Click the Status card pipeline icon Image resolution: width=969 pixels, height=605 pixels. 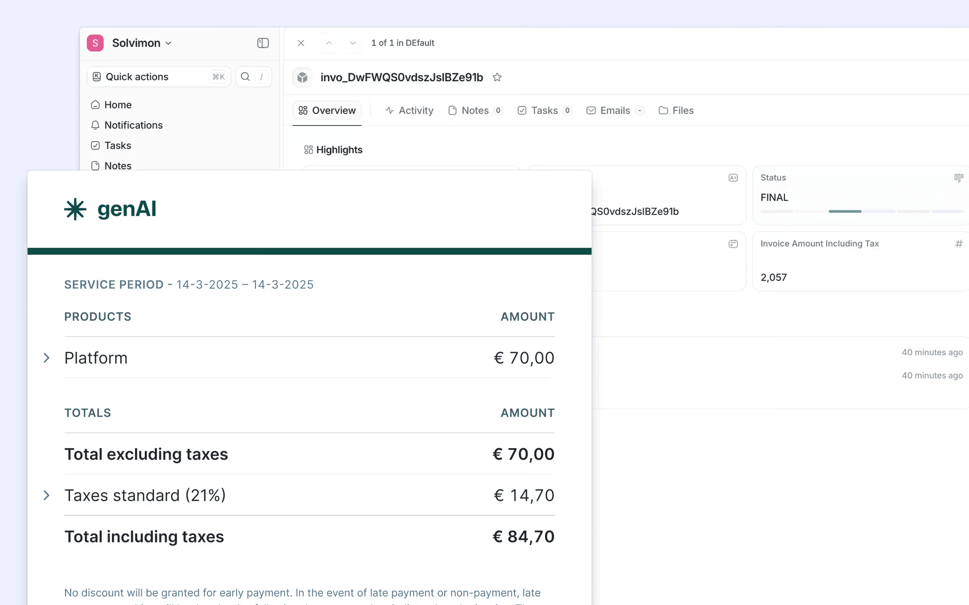(958, 178)
